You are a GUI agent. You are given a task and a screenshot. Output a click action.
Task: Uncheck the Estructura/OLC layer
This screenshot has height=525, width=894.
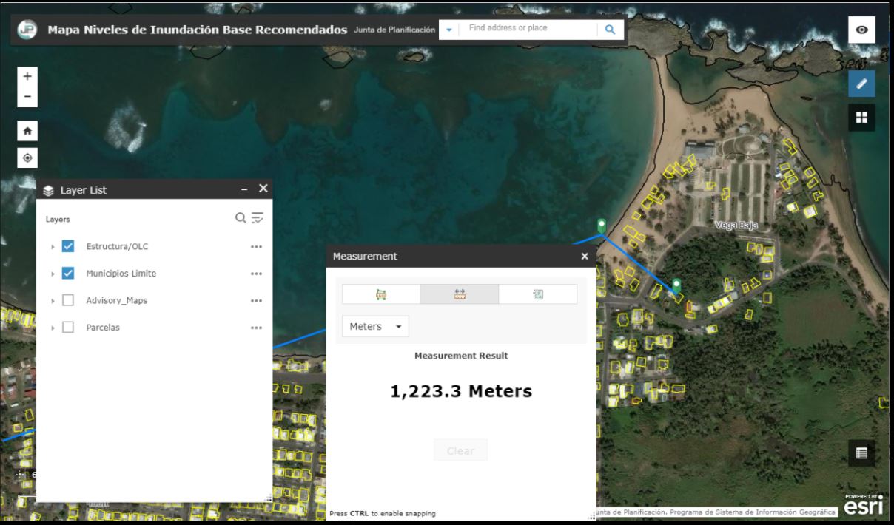click(68, 246)
